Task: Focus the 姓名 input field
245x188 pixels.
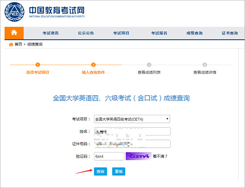Action: pyautogui.click(x=131, y=131)
